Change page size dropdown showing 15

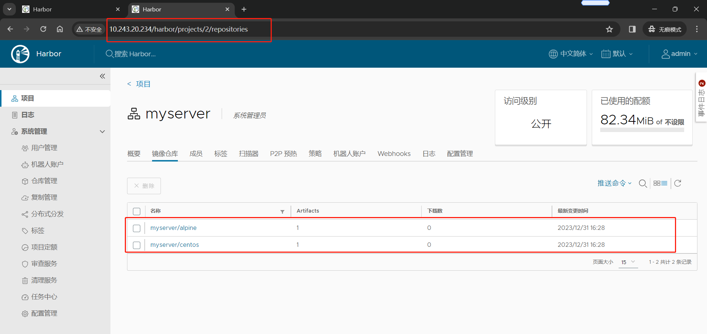[628, 262]
